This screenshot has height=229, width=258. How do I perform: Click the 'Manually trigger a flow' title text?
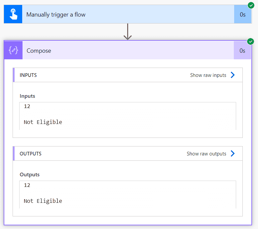click(x=56, y=15)
